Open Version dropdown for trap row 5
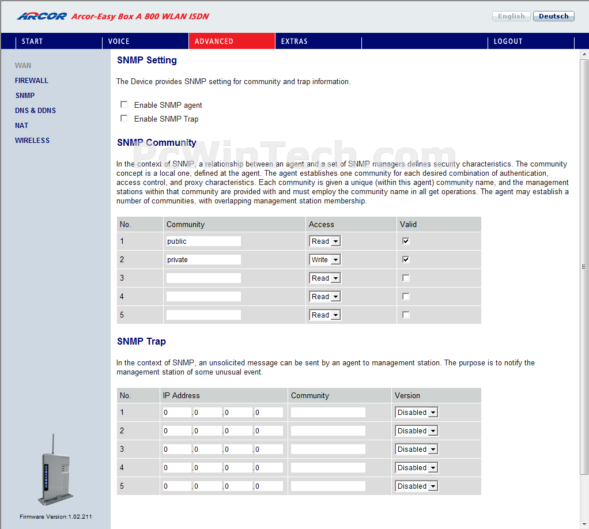The height and width of the screenshot is (529, 589). click(417, 486)
